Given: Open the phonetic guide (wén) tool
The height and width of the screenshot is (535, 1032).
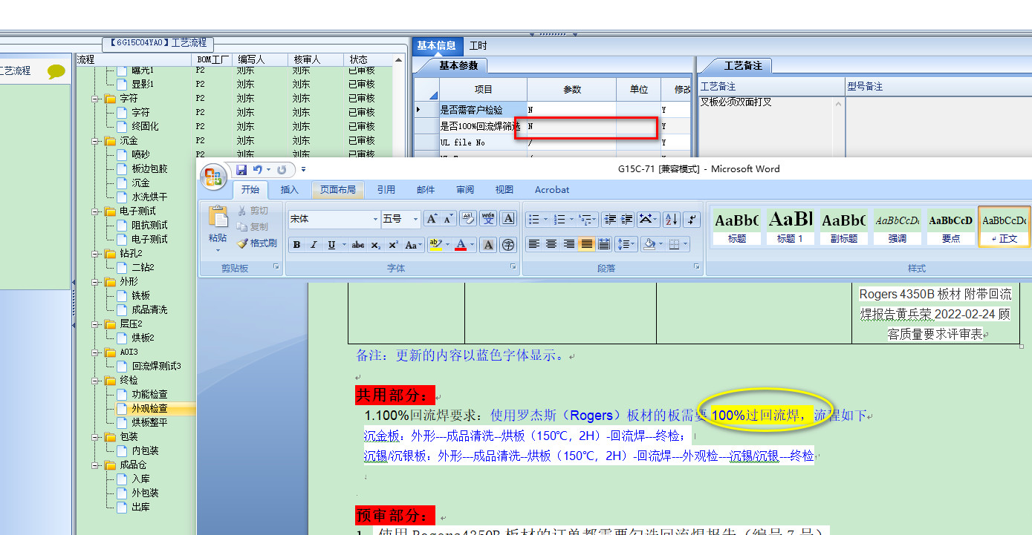Looking at the screenshot, I should click(488, 219).
